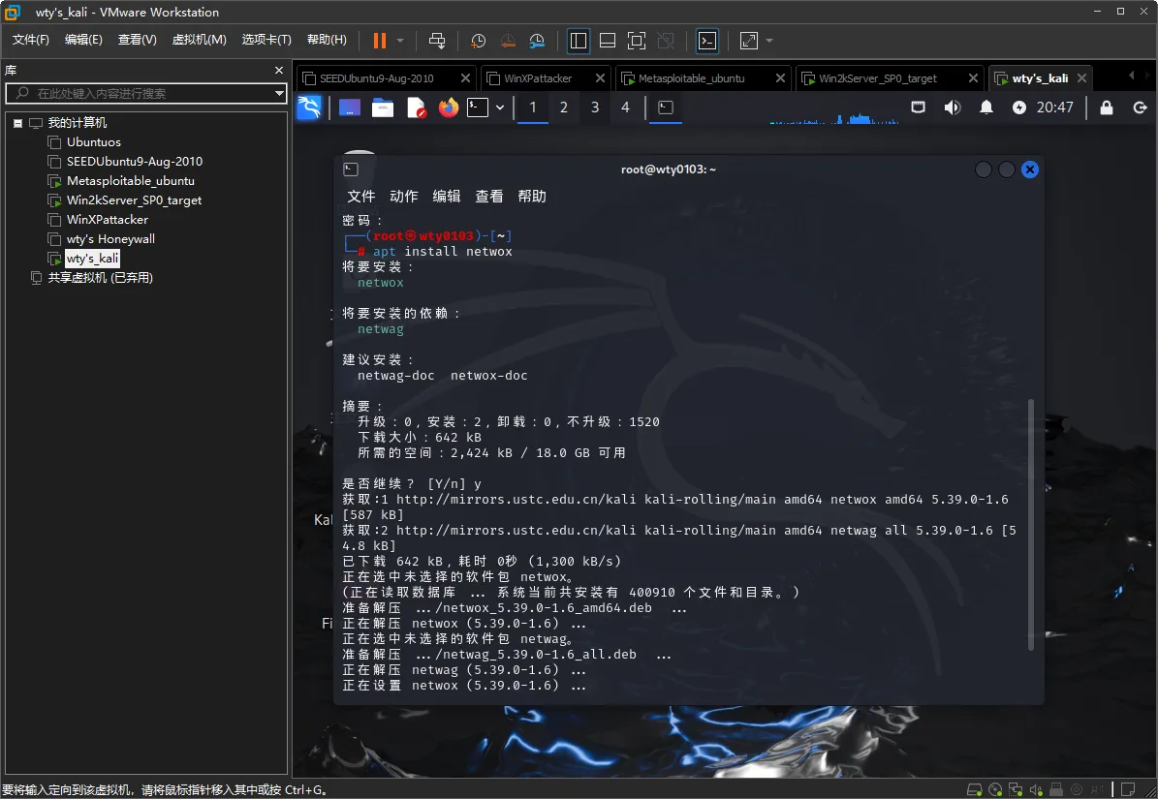The image size is (1158, 799).
Task: Open the 虚拟机(M) menu
Action: tap(200, 40)
